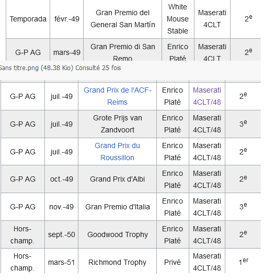Screen dimensions: 264x280
Task: Click the oct.-49 date cell
Action: pyautogui.click(x=62, y=179)
